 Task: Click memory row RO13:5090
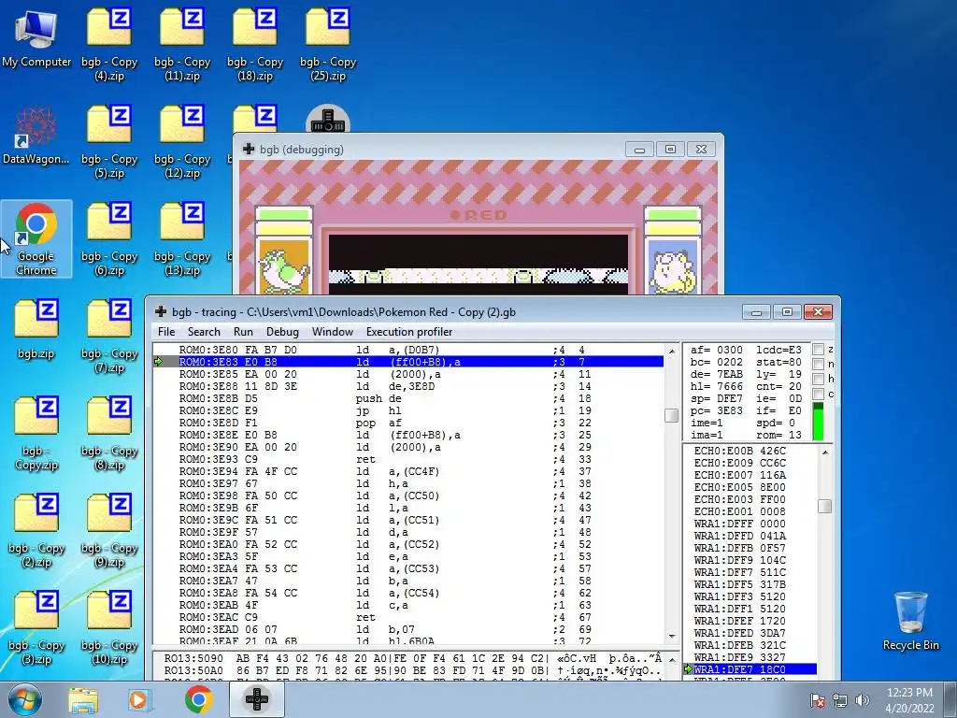pyautogui.click(x=412, y=659)
